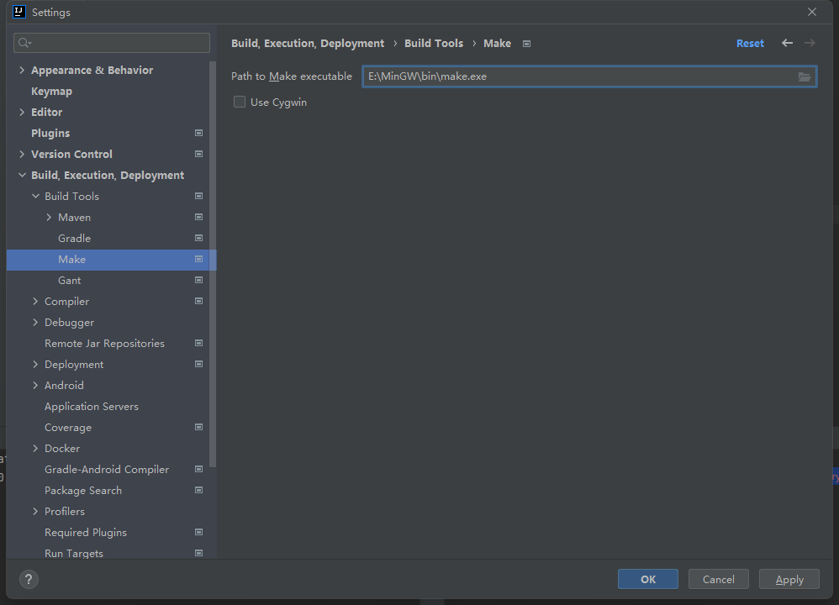839x605 pixels.
Task: Expand the Version Control section
Action: click(22, 154)
